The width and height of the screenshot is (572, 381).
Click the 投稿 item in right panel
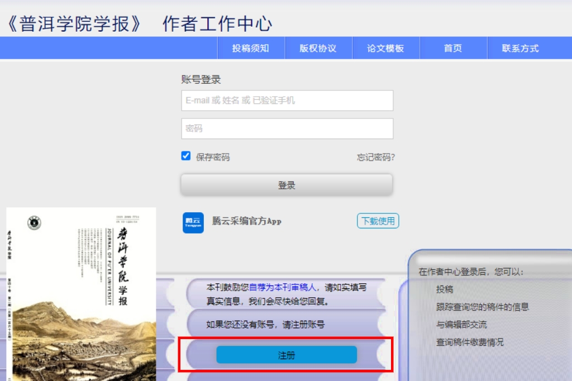(x=445, y=289)
